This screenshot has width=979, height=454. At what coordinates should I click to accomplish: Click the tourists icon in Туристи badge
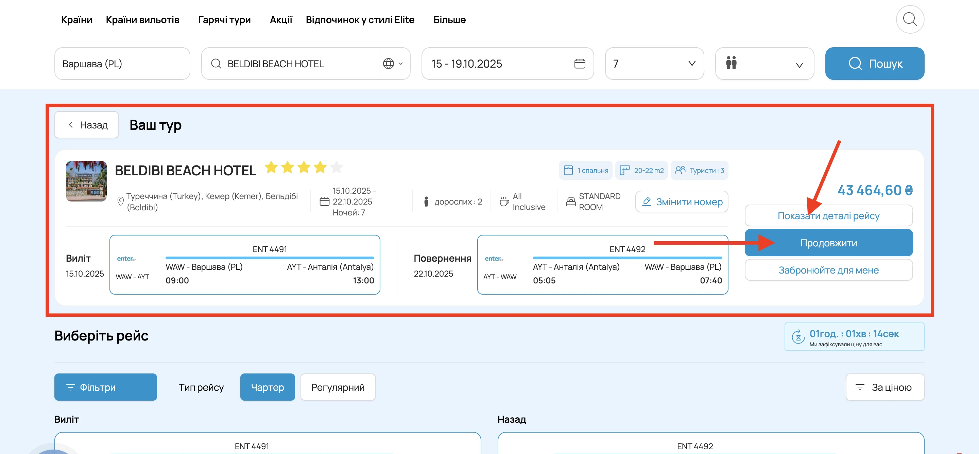[x=680, y=170]
